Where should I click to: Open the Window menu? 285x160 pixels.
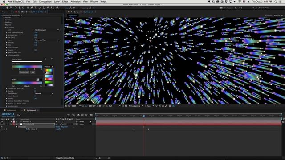94,2
